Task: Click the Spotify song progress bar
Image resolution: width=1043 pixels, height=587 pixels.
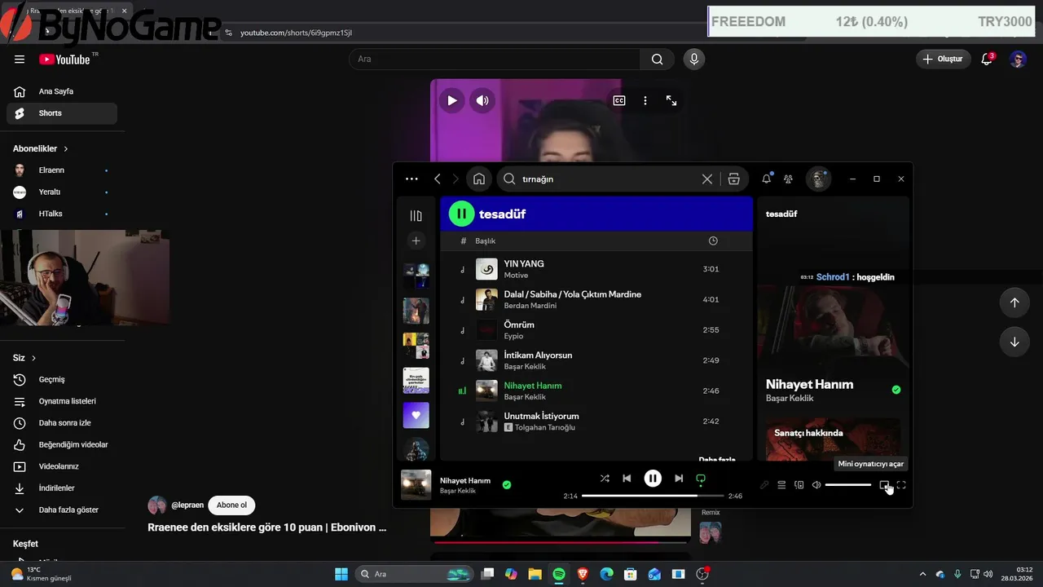Action: coord(653,496)
